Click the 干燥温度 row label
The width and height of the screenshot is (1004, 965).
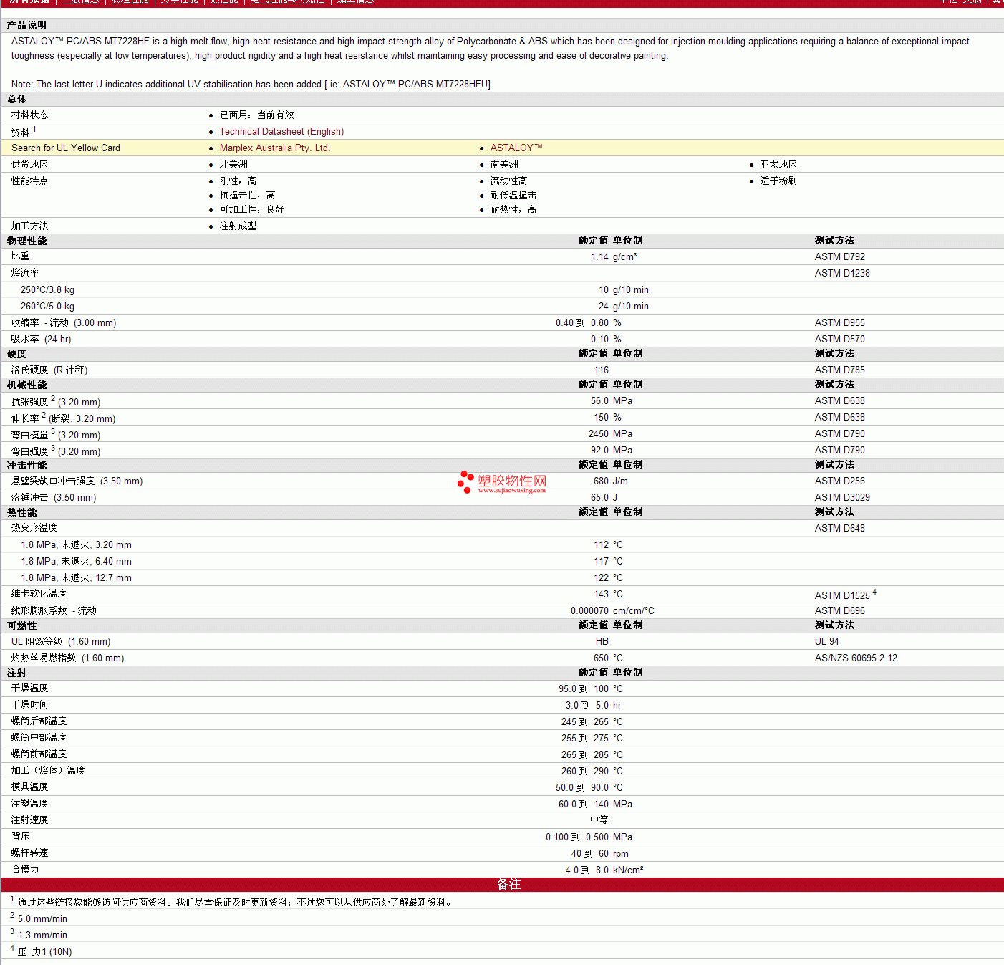pyautogui.click(x=30, y=688)
